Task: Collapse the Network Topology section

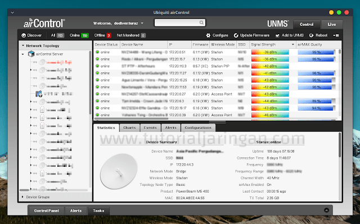Action: tap(23, 45)
